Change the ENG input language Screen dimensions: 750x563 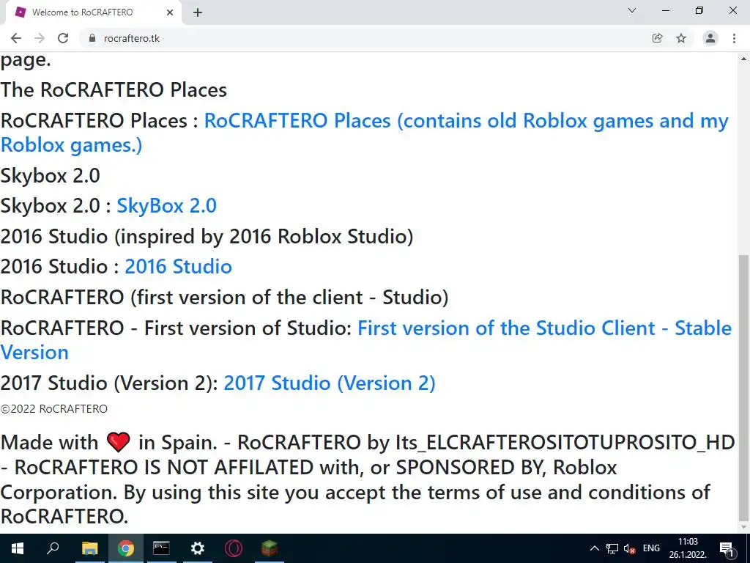coord(651,548)
